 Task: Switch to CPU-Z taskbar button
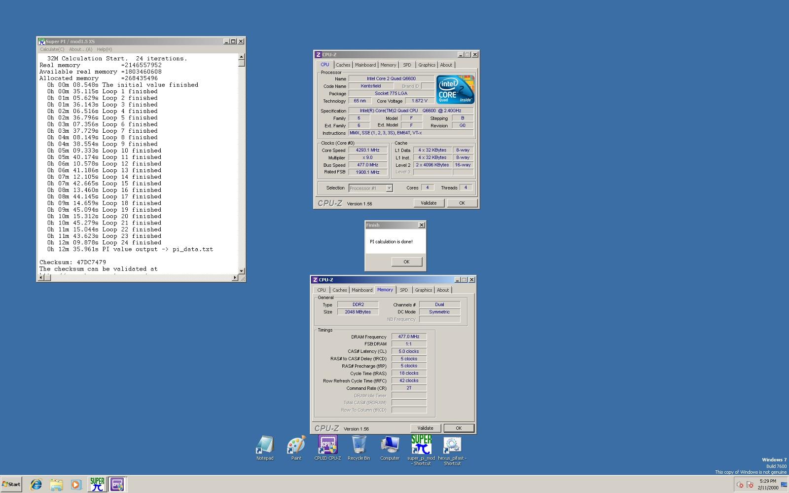tap(117, 484)
